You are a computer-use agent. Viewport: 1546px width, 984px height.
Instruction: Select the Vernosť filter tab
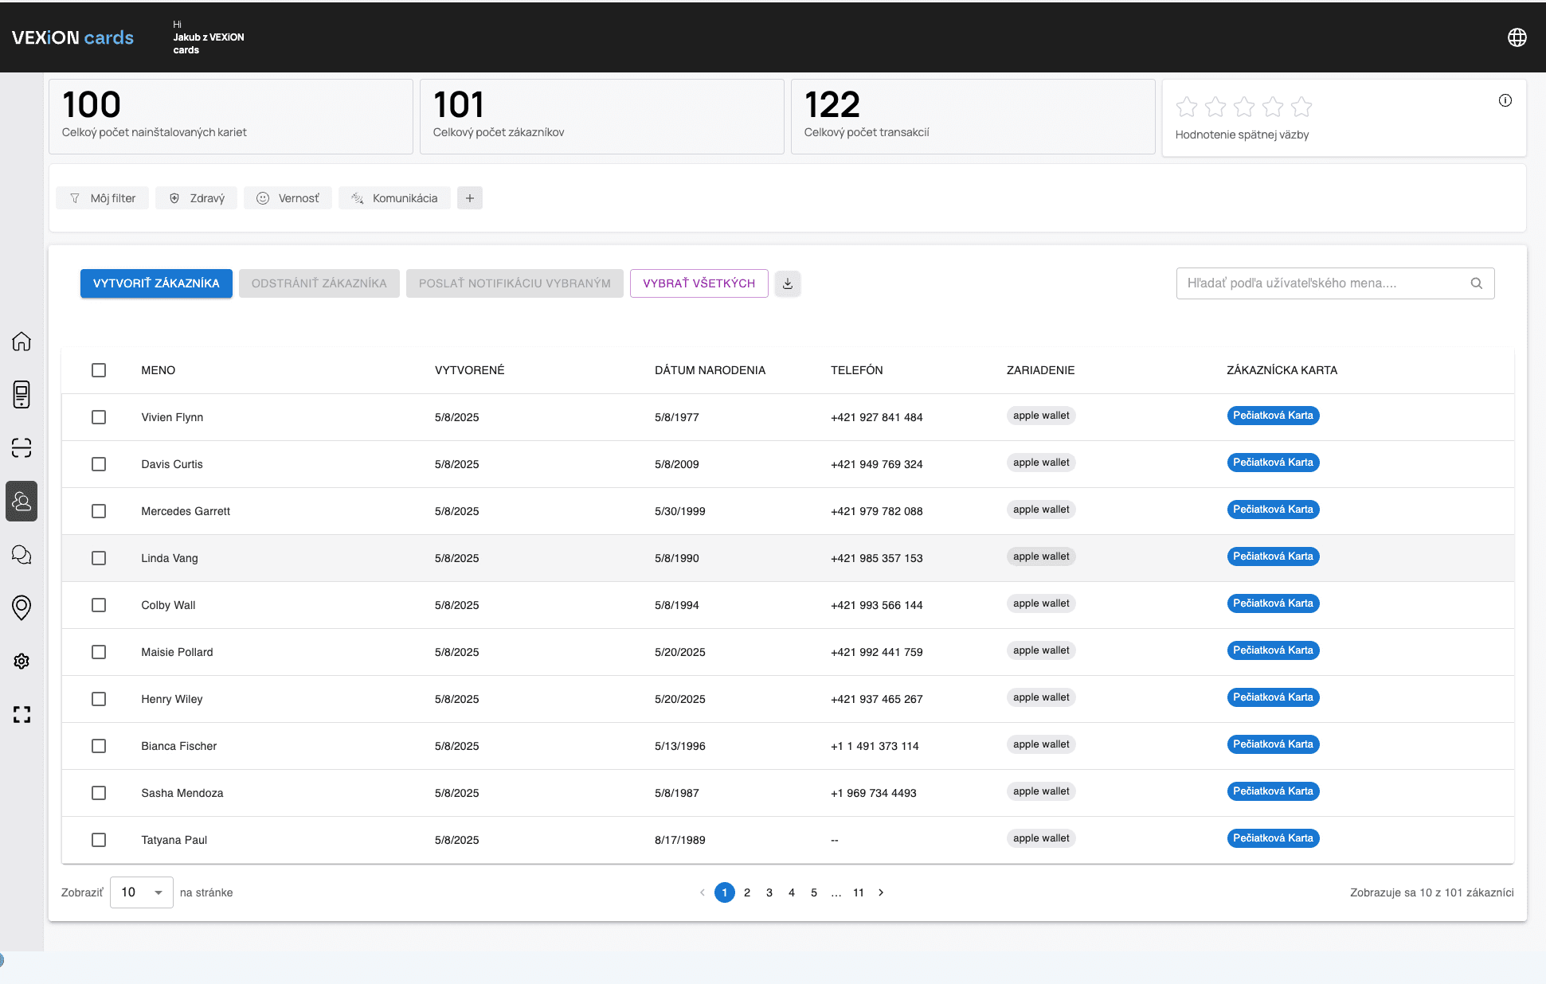tap(288, 198)
